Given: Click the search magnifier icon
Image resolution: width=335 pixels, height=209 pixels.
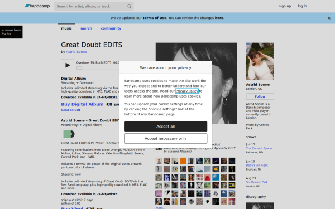Looking at the screenshot, I should [x=129, y=6].
